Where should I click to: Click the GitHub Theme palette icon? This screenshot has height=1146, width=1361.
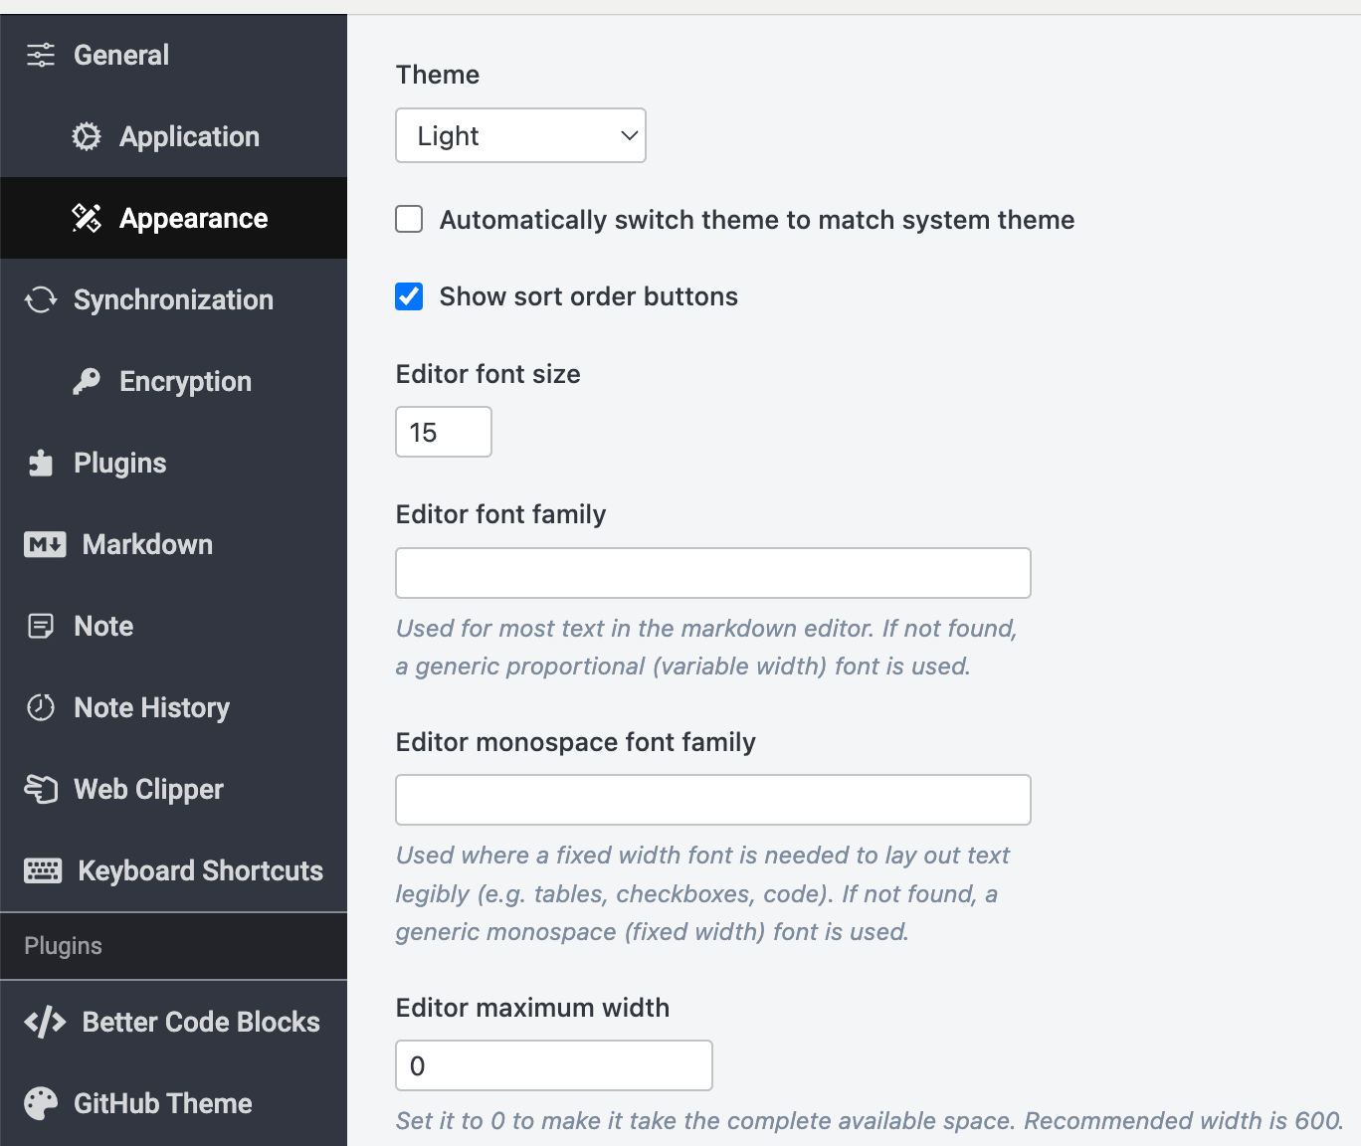41,1103
